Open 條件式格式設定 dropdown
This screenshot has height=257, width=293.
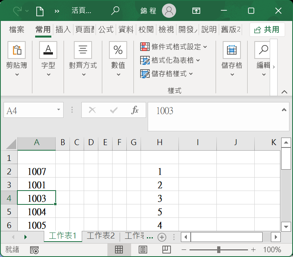click(174, 47)
